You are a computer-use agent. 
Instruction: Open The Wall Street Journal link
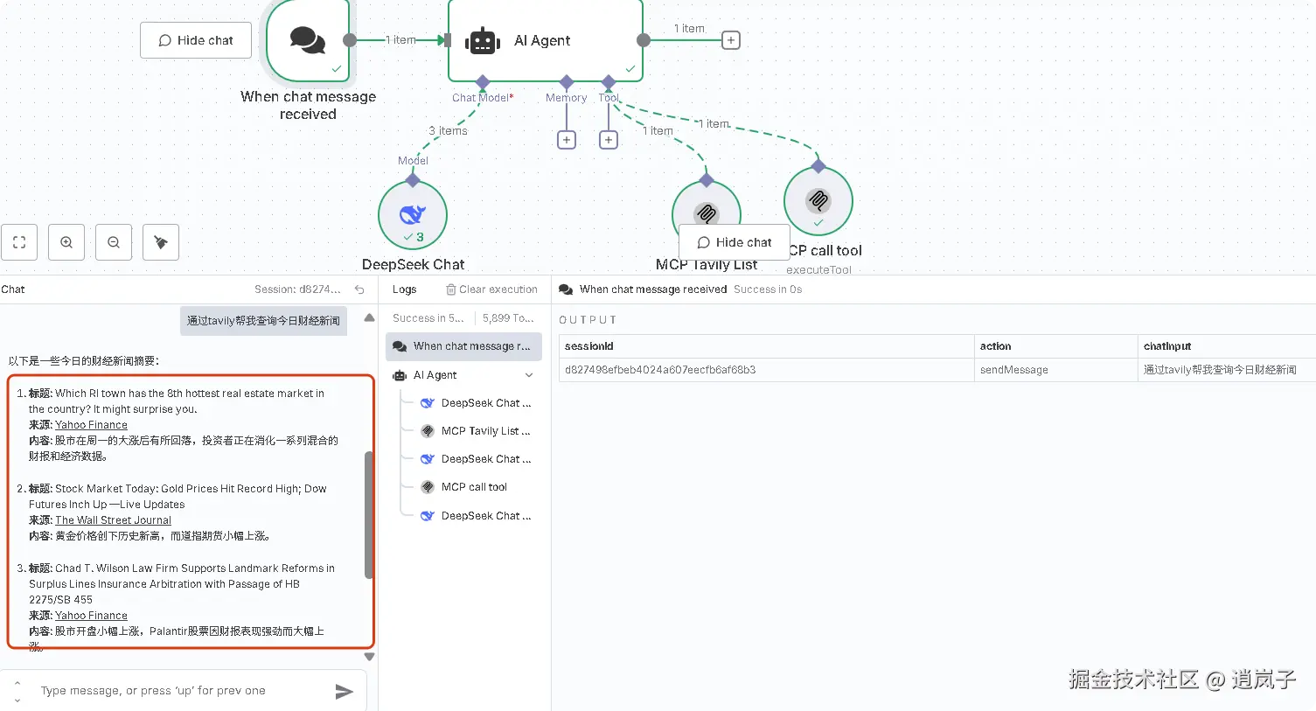coord(114,520)
